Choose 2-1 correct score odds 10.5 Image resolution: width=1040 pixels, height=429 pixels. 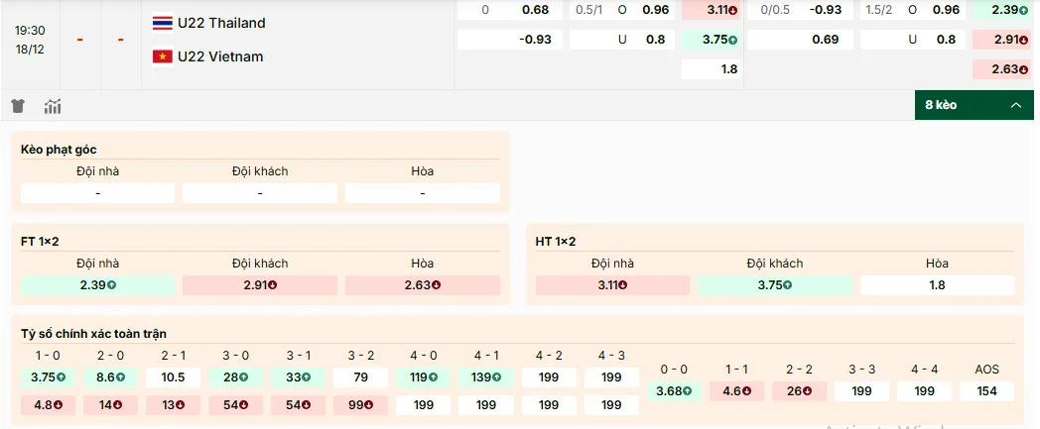pyautogui.click(x=173, y=377)
